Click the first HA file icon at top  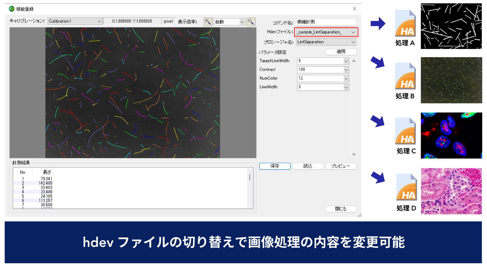[x=405, y=23]
